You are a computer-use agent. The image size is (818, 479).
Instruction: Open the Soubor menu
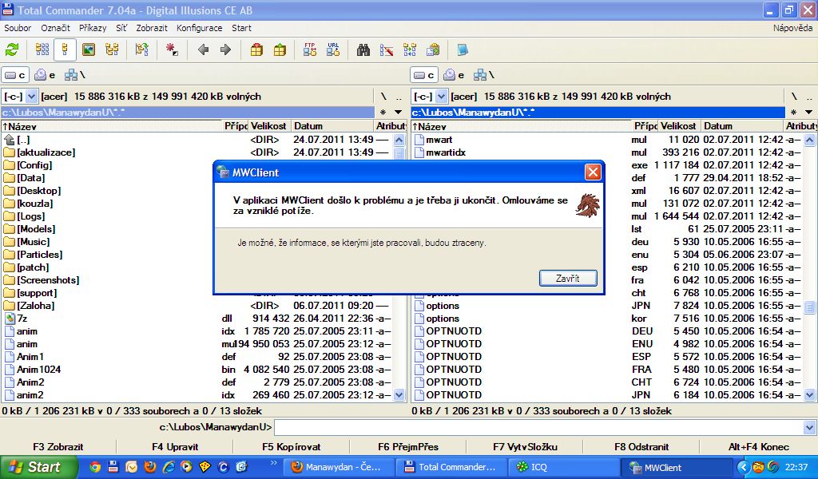[x=18, y=28]
